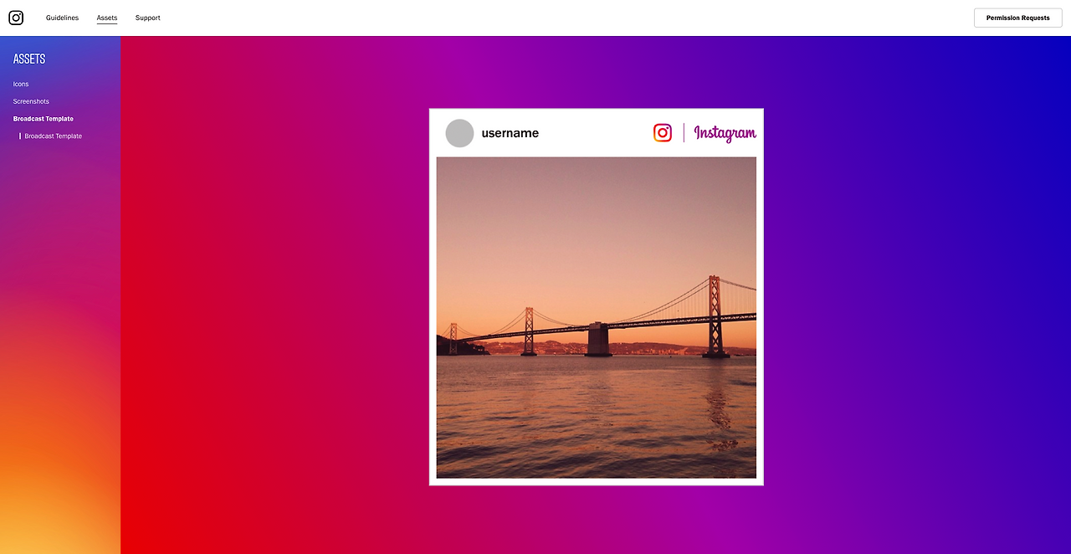
Task: Select the indented Broadcast Template sub-item
Action: pyautogui.click(x=54, y=136)
